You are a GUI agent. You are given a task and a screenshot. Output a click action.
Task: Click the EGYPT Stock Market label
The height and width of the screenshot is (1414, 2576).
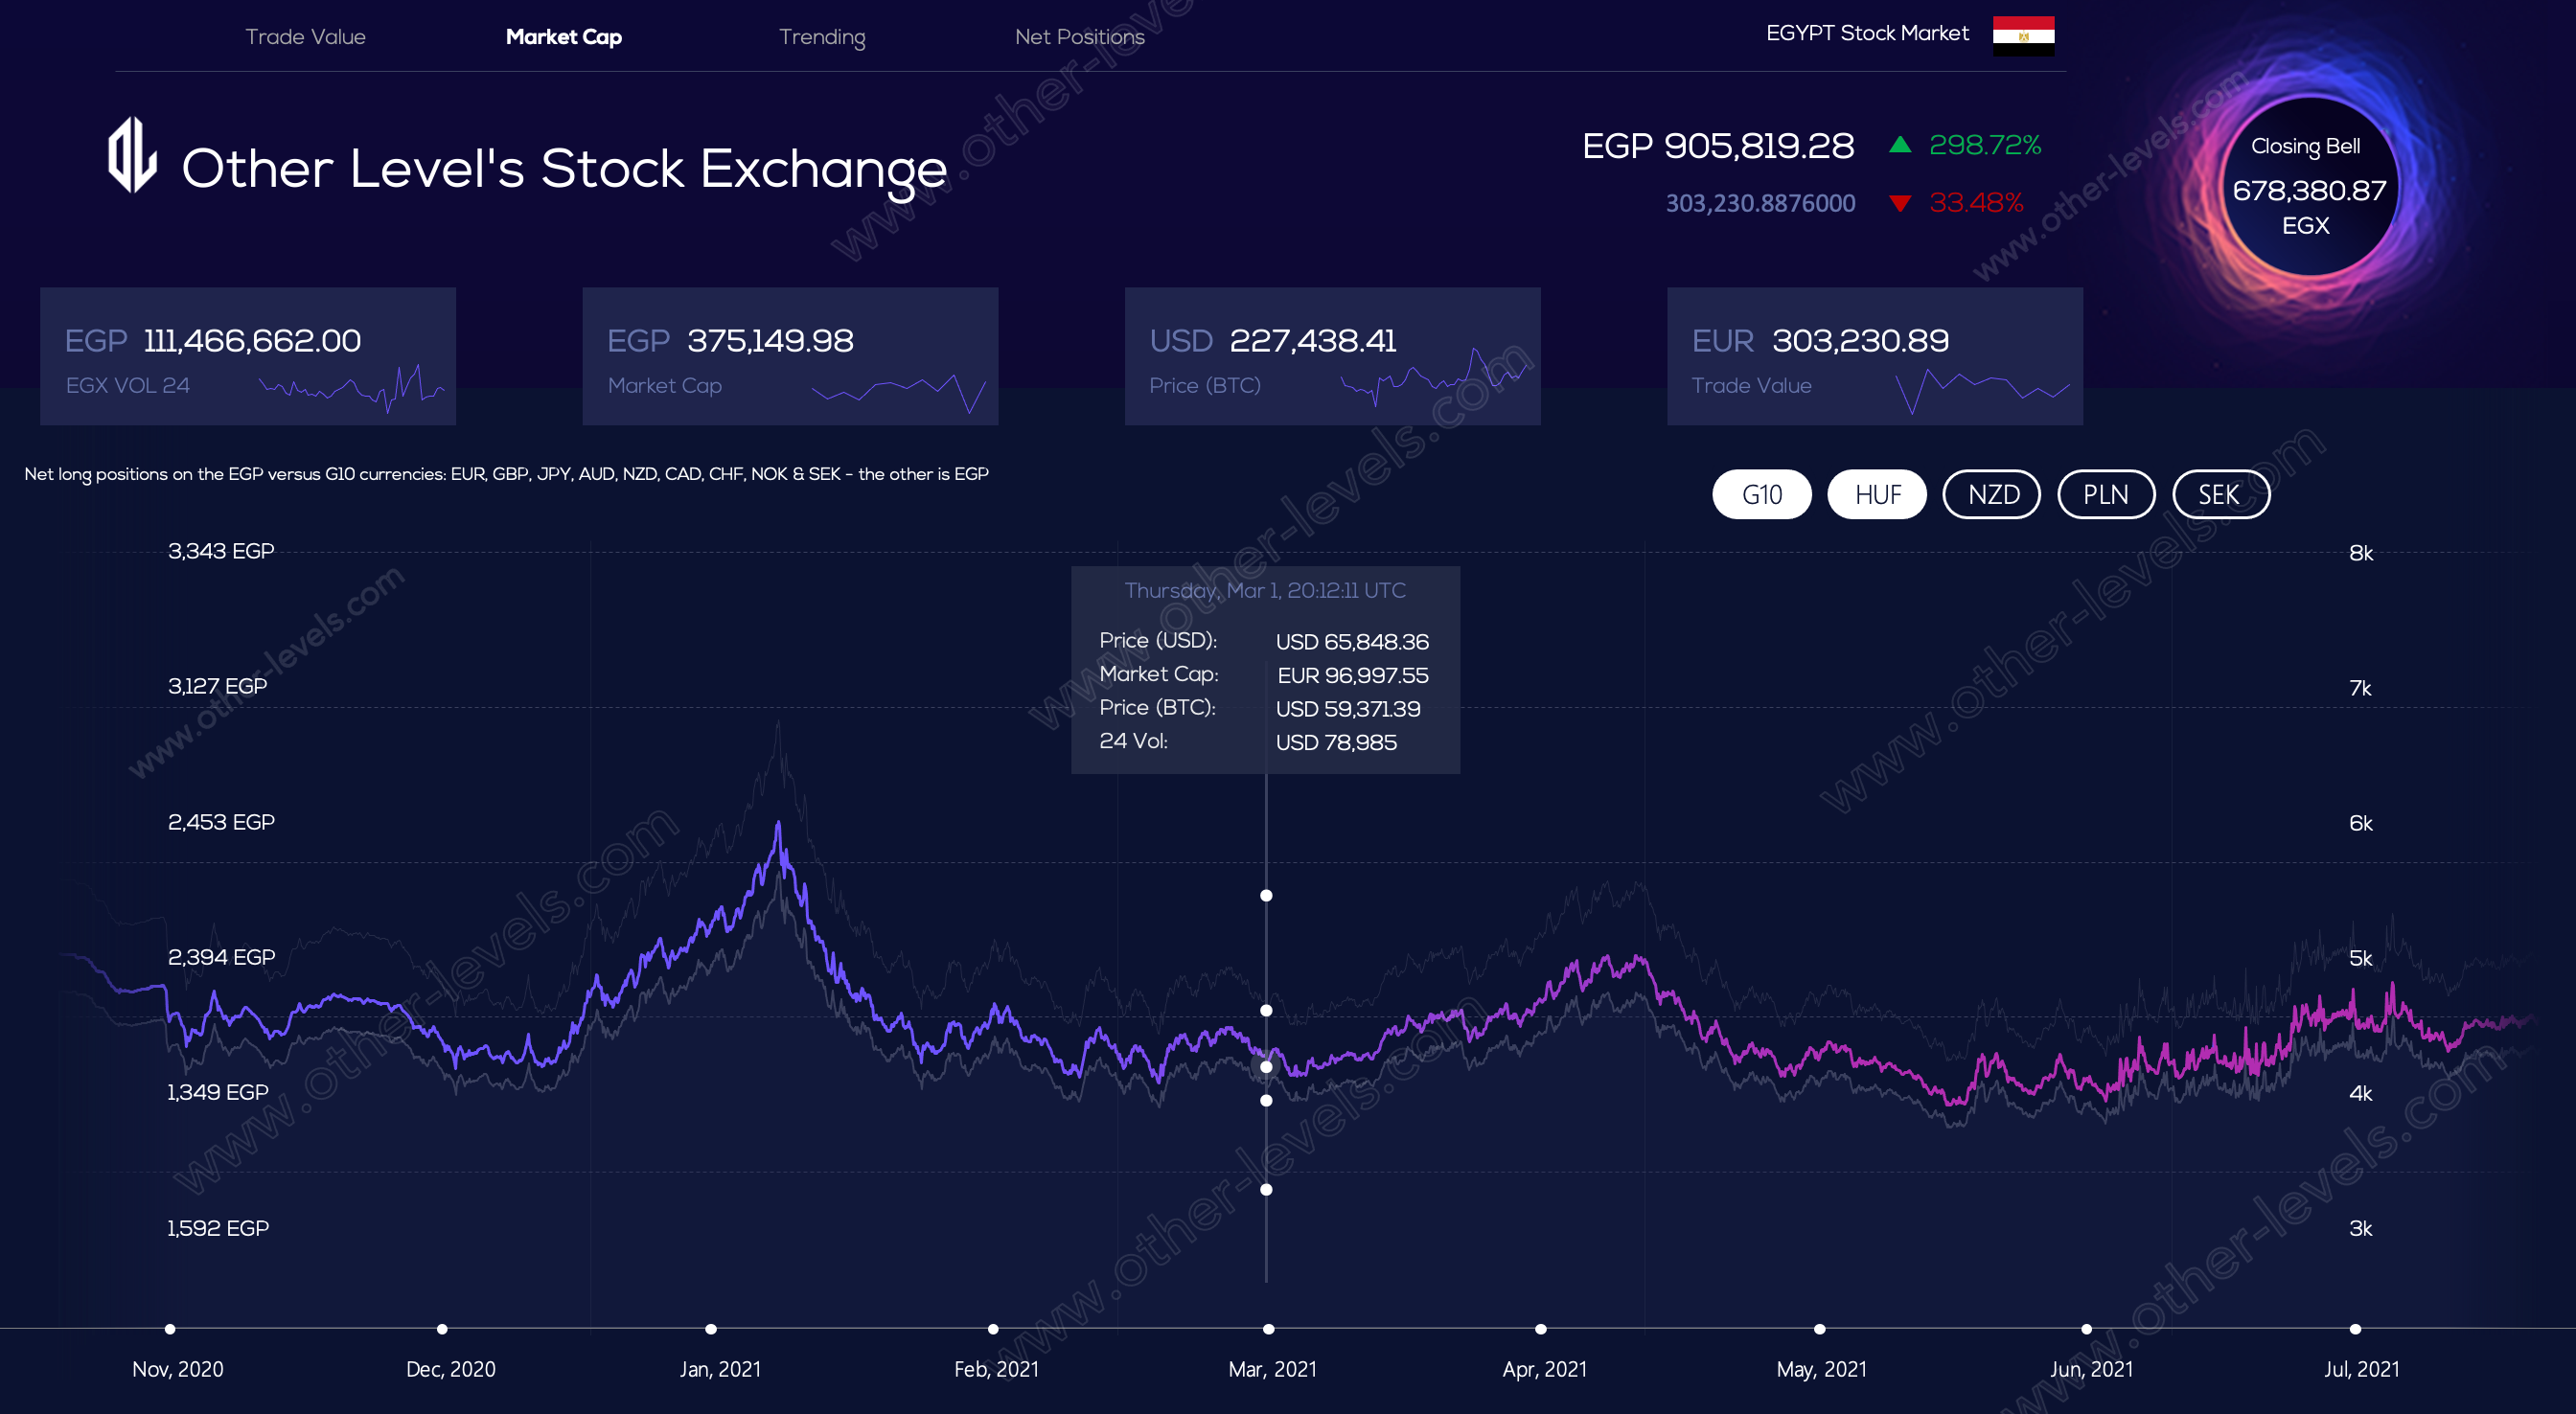1866,33
